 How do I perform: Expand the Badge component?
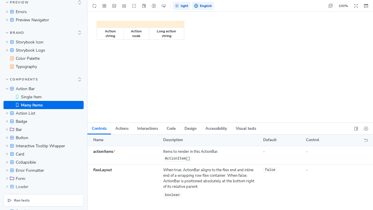coord(43,121)
